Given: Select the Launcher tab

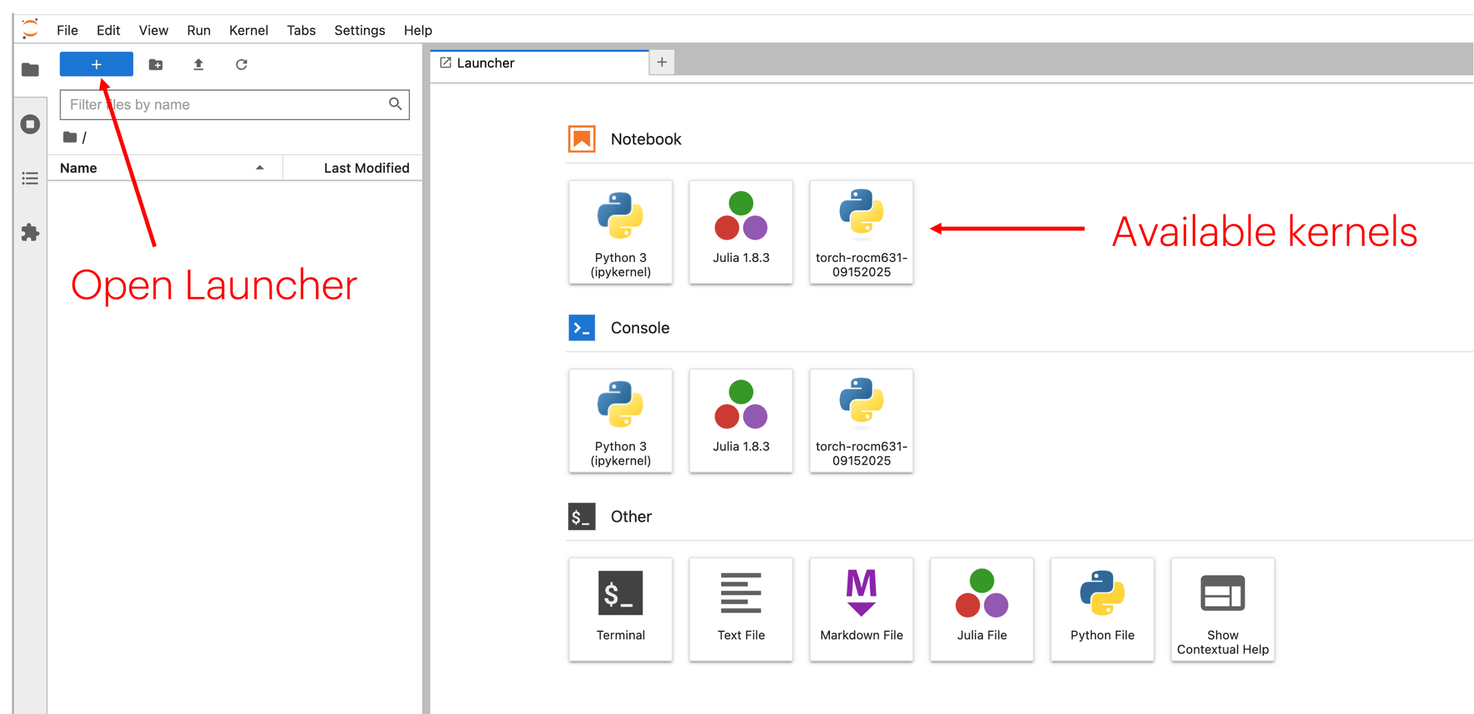Looking at the screenshot, I should [485, 63].
